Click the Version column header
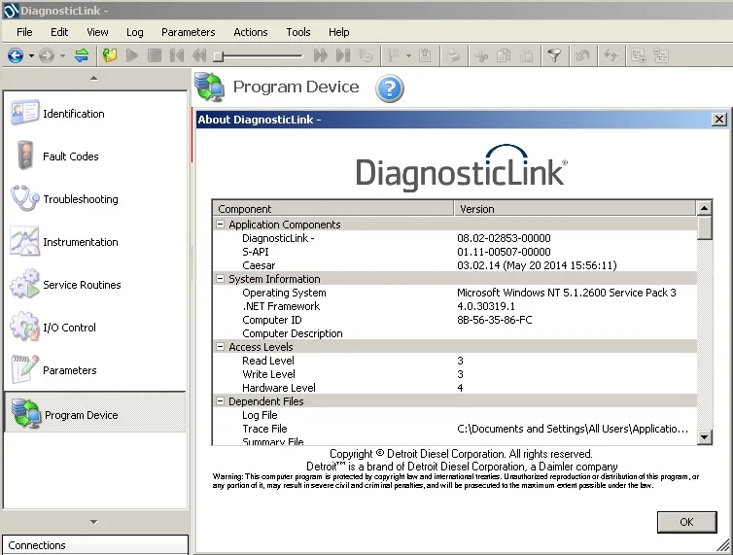The height and width of the screenshot is (555, 733). [x=575, y=209]
